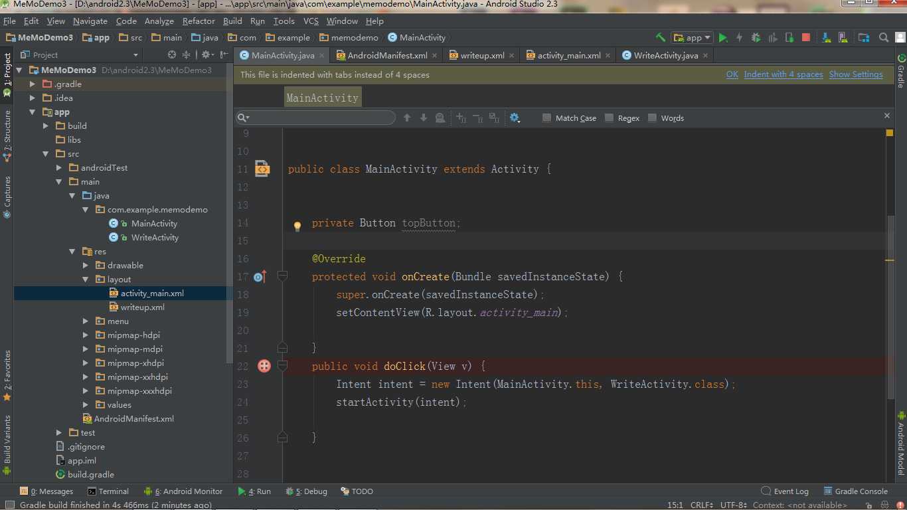Click Find All usages icon in search bar
Image resolution: width=907 pixels, height=510 pixels.
click(440, 118)
